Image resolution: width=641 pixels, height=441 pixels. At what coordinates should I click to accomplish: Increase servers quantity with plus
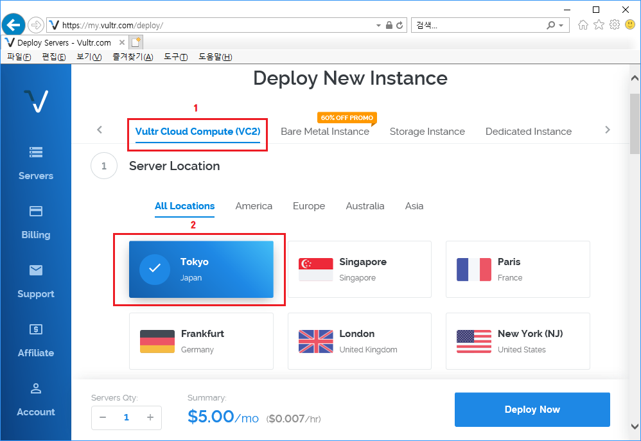click(150, 417)
